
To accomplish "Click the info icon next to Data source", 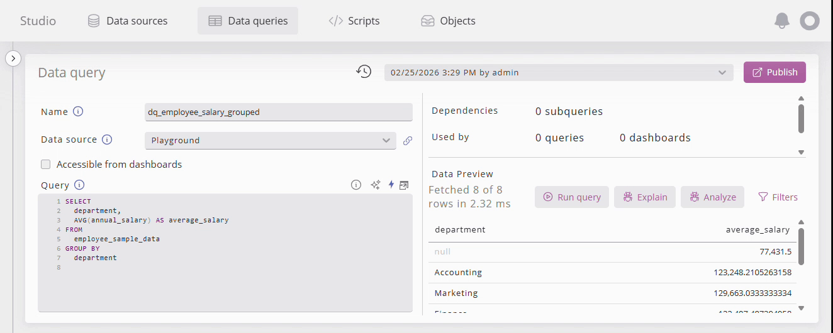I will pos(107,139).
